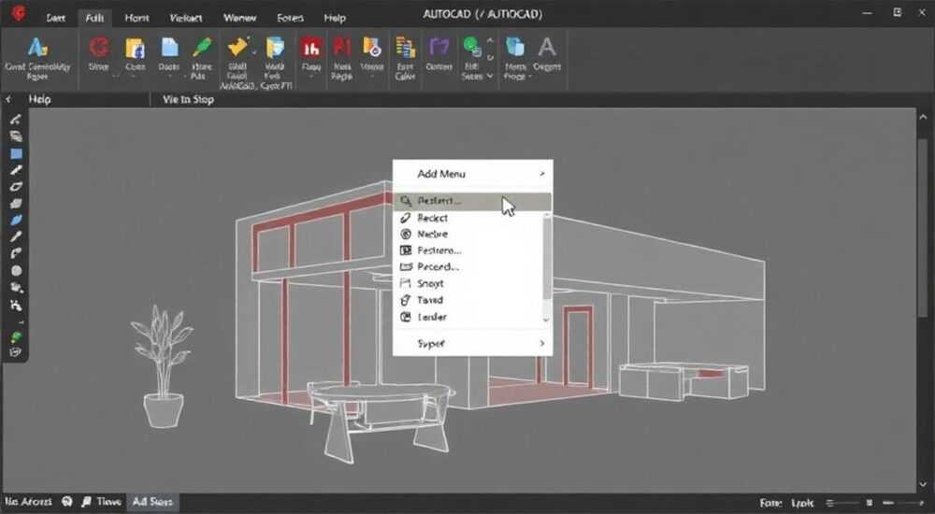Click the blue and yellow folder ribbon icon
935x514 pixels.
[275, 47]
